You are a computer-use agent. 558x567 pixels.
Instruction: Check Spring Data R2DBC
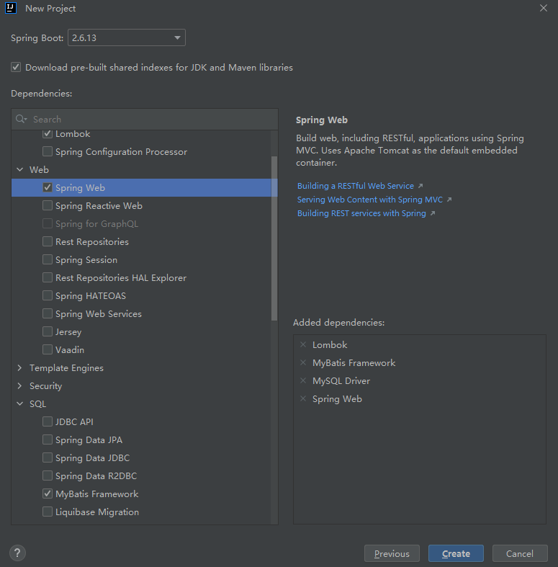click(x=48, y=476)
